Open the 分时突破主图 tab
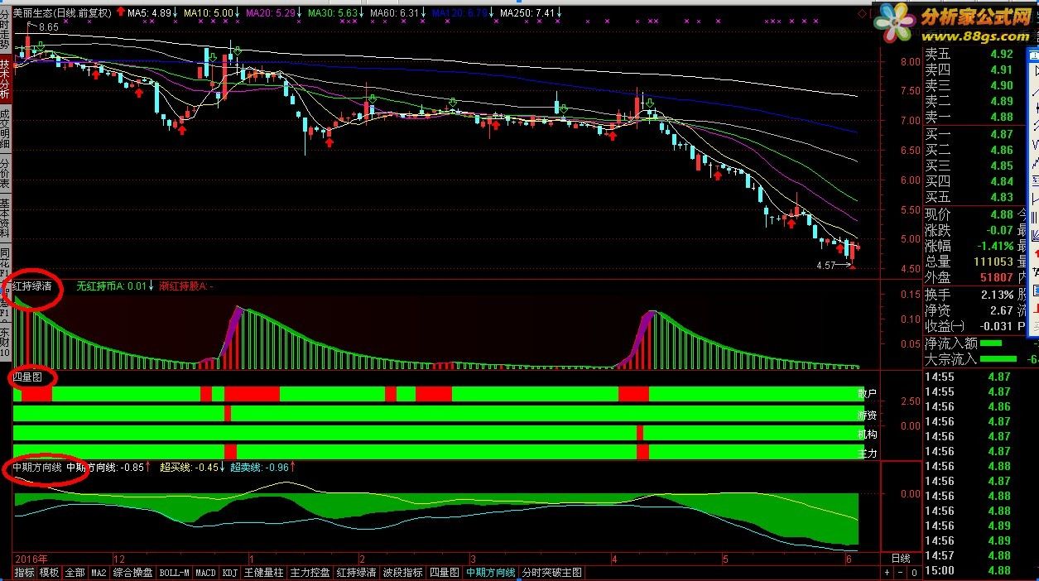This screenshot has height=581, width=1039. [552, 573]
